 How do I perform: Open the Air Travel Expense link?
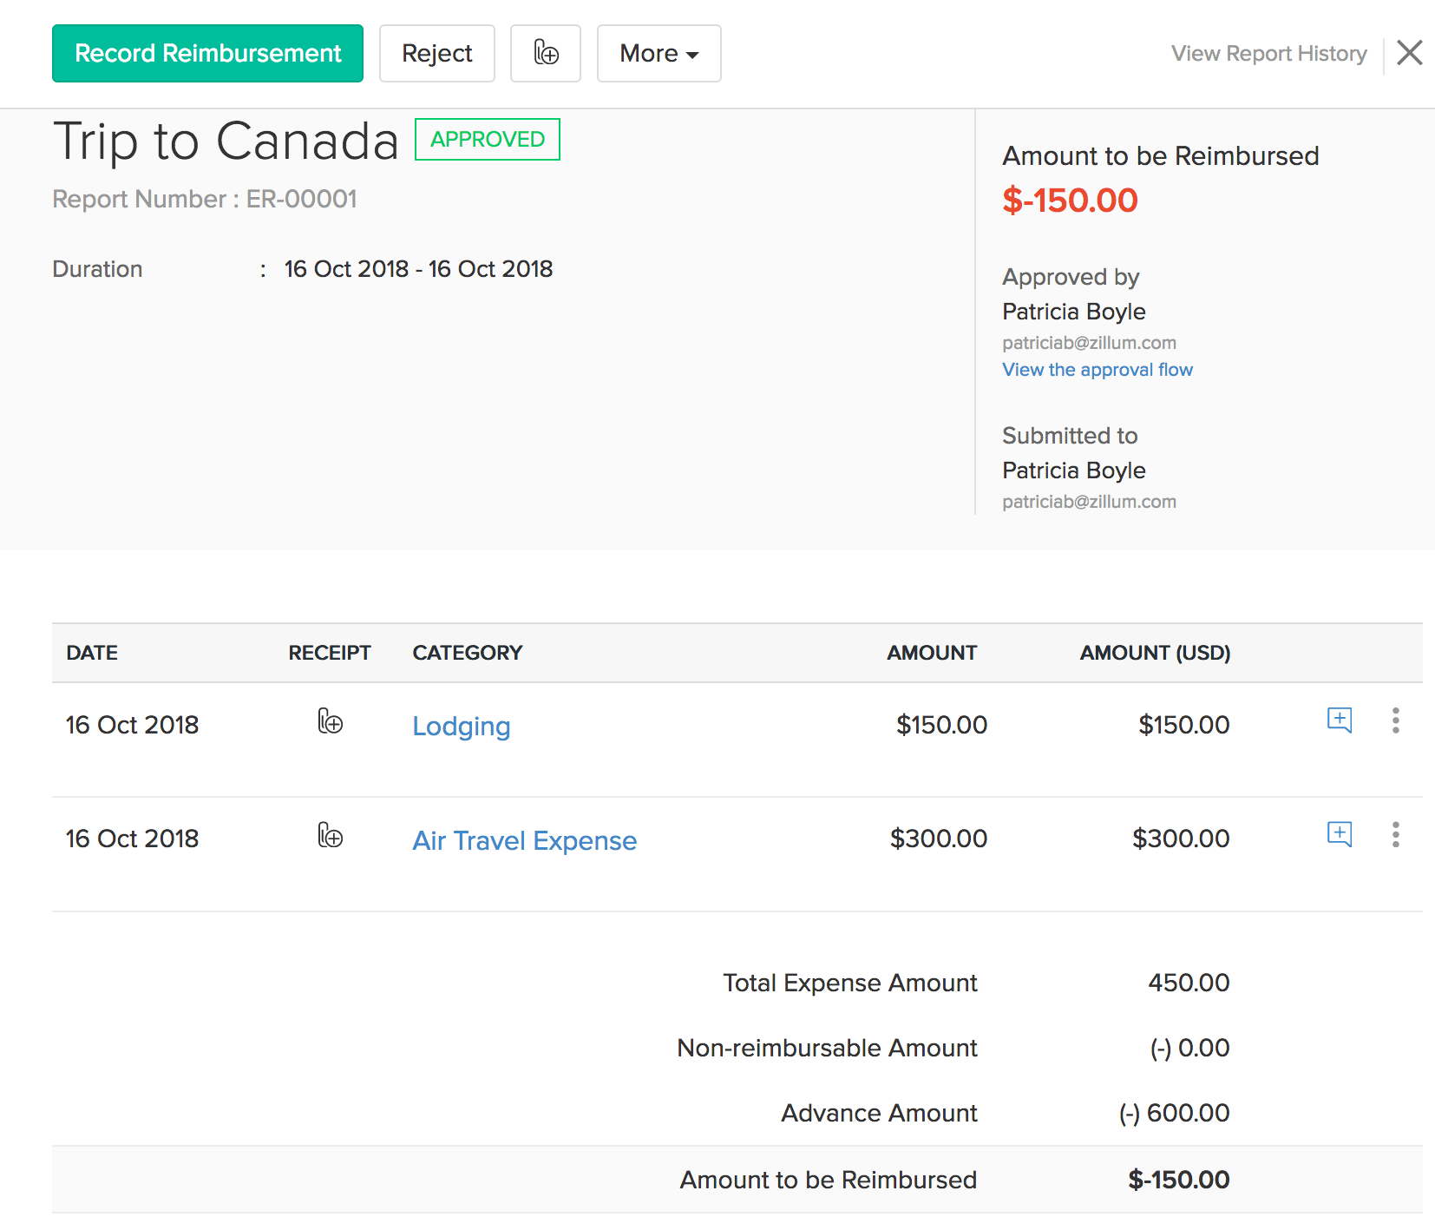(524, 840)
